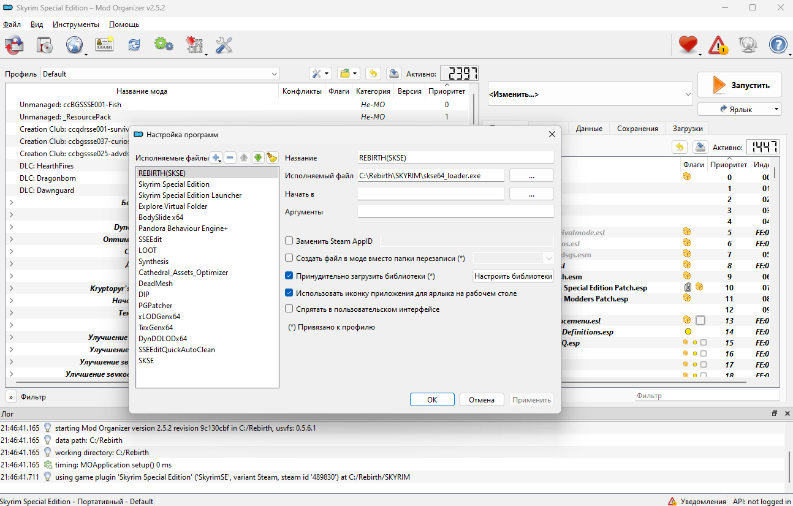Expand the Dyn mod group row
793x506 pixels.
[11, 227]
